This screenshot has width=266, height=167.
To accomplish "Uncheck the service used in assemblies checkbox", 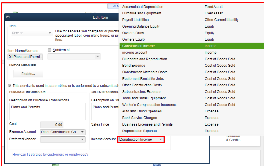I will point(9,85).
